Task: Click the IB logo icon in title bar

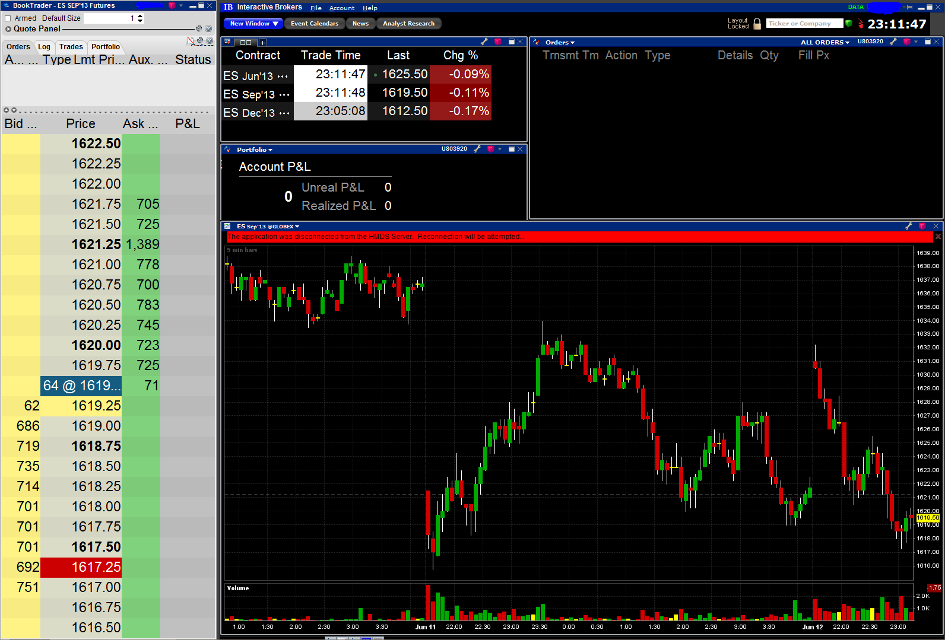Action: click(229, 7)
